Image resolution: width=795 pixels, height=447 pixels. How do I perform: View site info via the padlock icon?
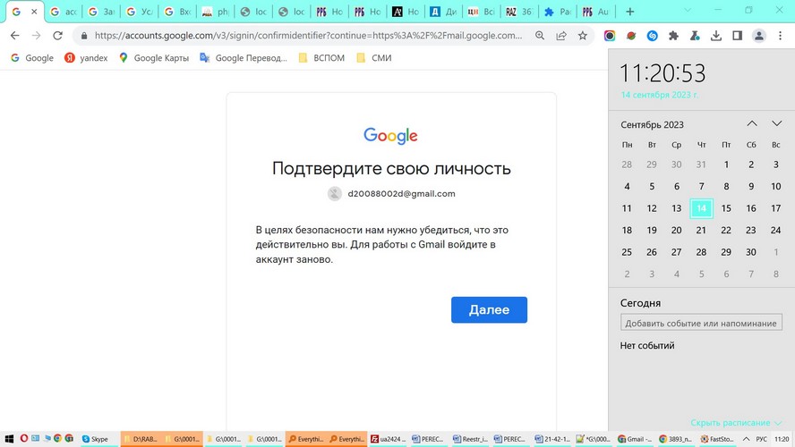[84, 36]
